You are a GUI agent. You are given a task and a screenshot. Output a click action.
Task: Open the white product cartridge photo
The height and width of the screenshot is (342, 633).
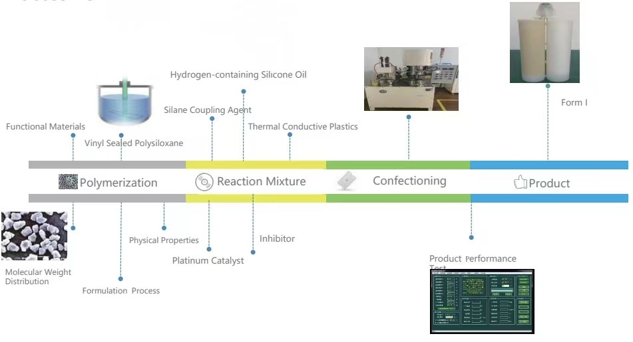544,43
